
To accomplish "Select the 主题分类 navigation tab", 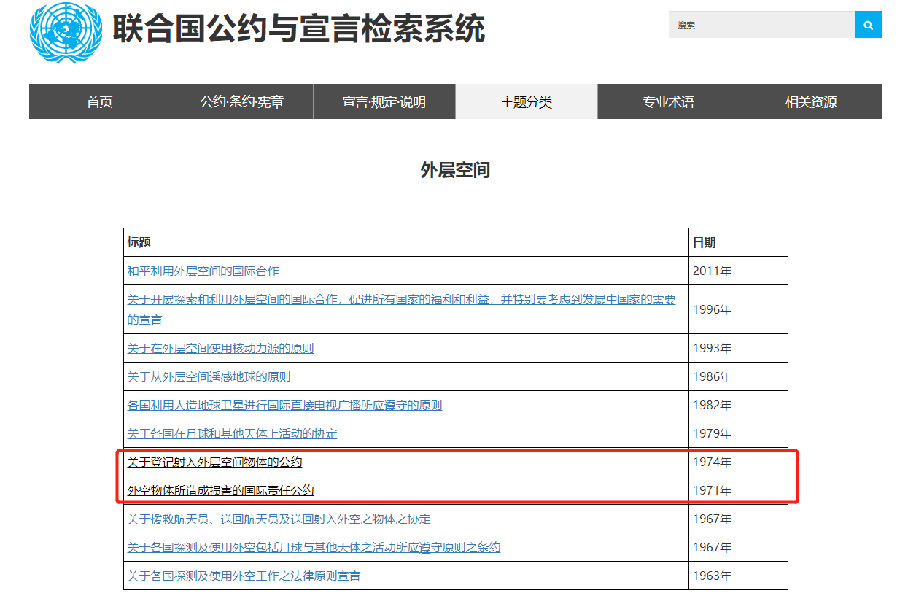I will click(527, 101).
